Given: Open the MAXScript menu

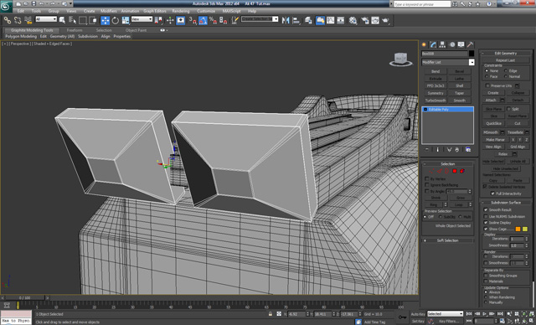Looking at the screenshot, I should tap(231, 11).
